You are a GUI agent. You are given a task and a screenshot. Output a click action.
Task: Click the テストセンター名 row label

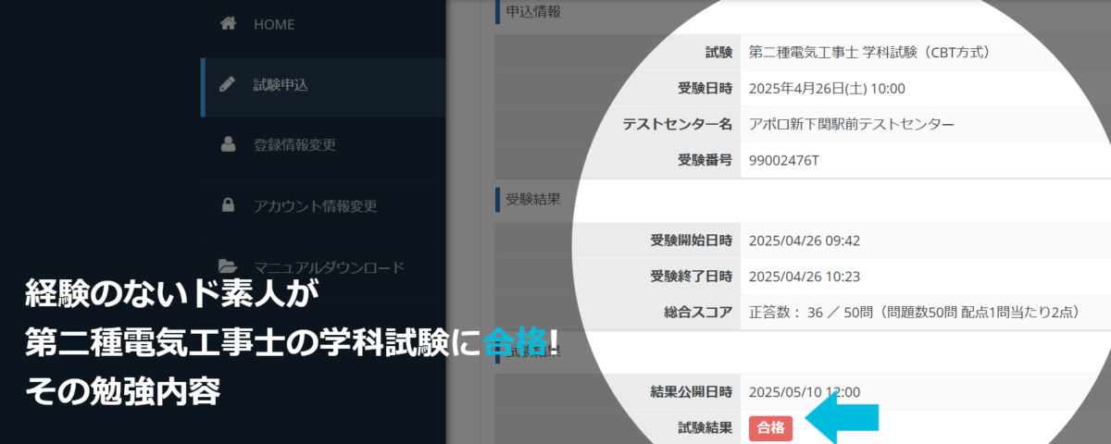pyautogui.click(x=678, y=124)
